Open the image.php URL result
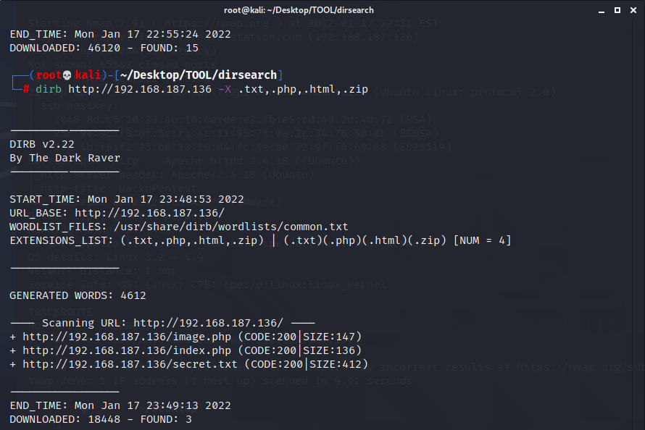645x430 pixels. click(127, 337)
